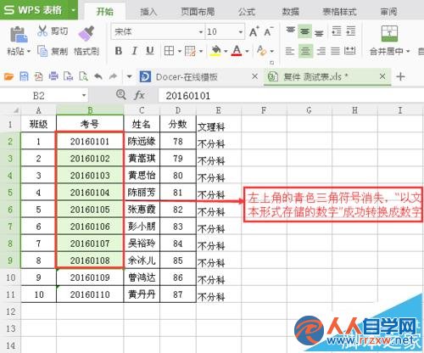
Task: Align text right
Action: click(321, 51)
